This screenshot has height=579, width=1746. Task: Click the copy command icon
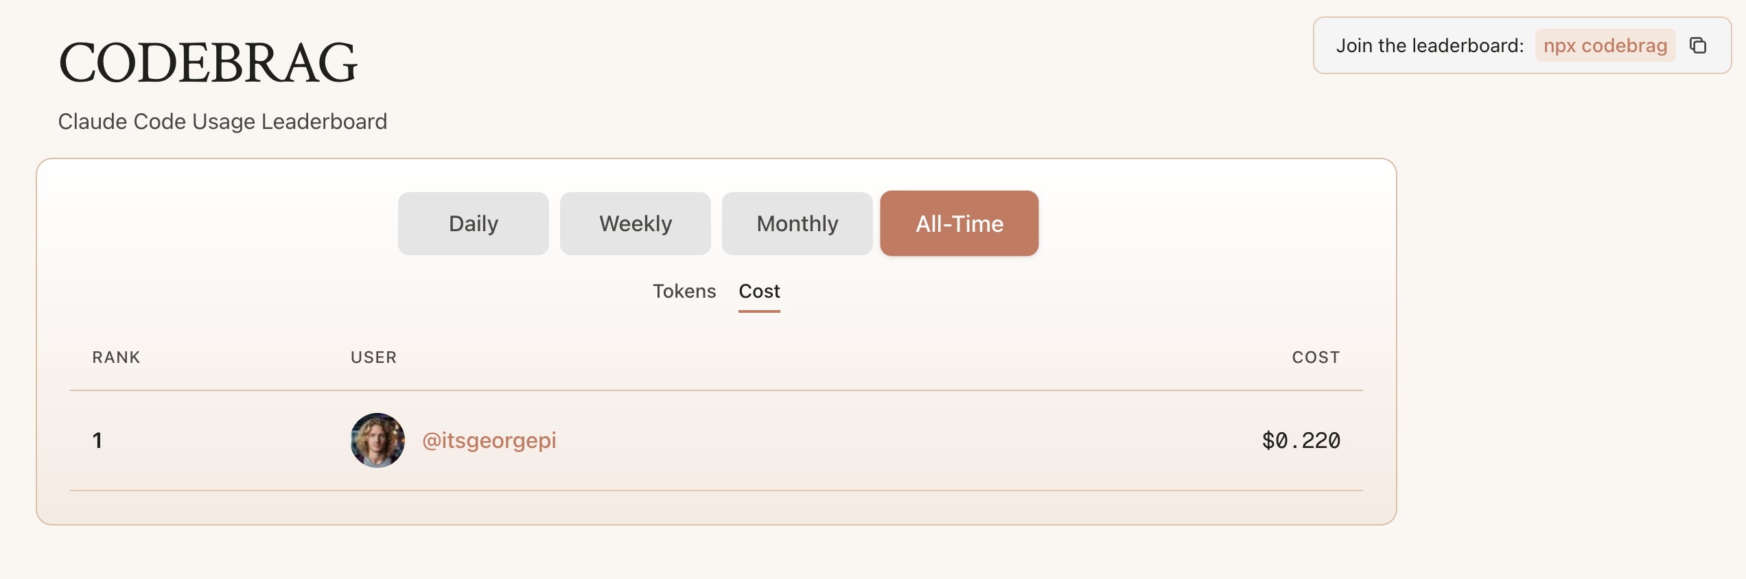(1698, 45)
